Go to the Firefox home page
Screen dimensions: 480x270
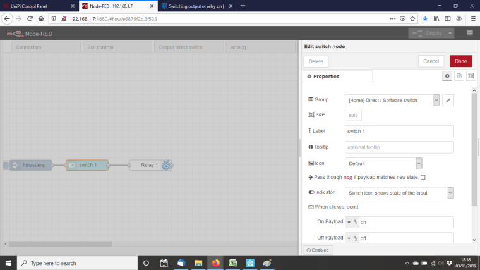click(41, 19)
